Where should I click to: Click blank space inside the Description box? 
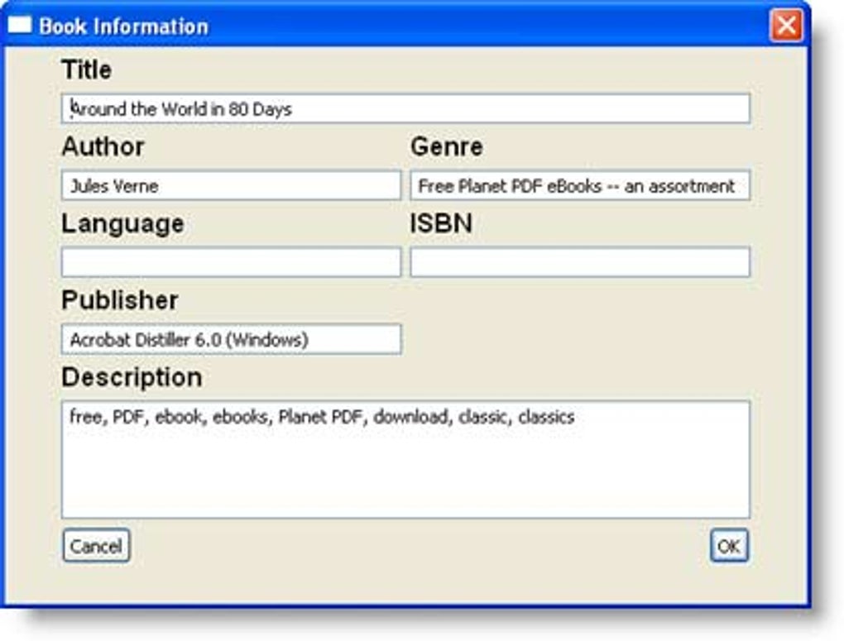(x=405, y=476)
